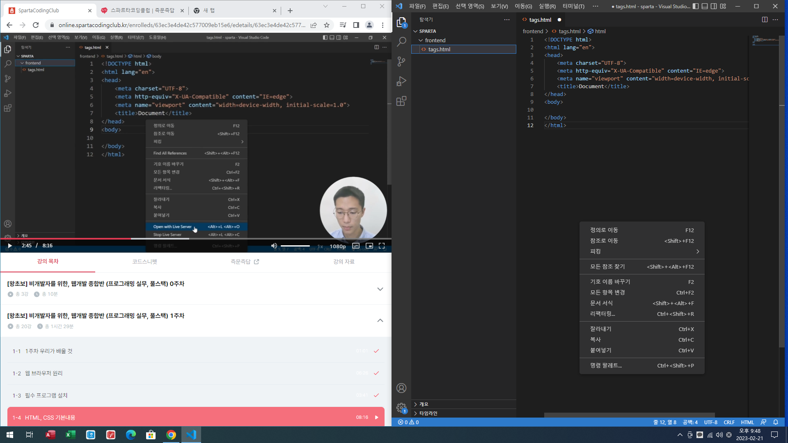Open Microsoft Store from the taskbar
Viewport: 788px width, 443px height.
151,435
